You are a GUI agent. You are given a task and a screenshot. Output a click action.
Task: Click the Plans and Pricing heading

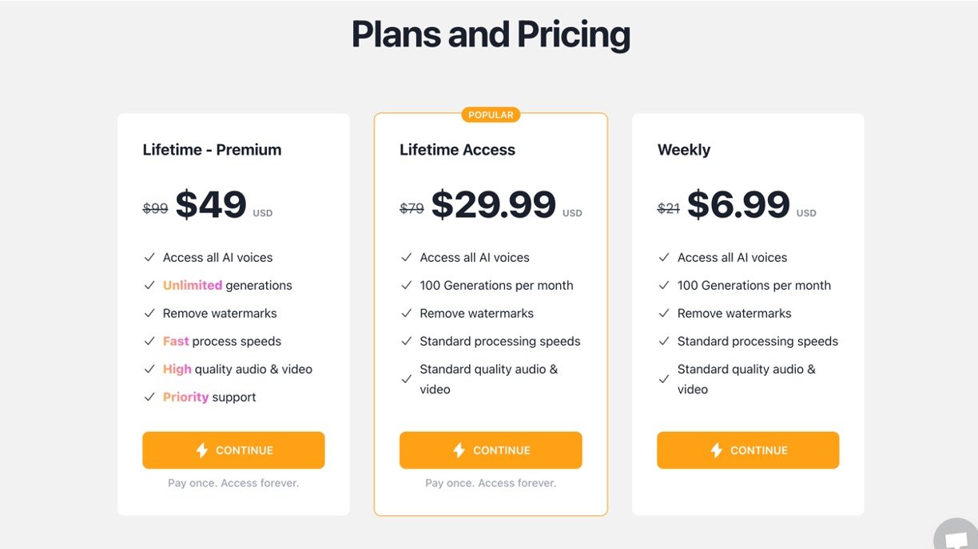click(x=491, y=34)
